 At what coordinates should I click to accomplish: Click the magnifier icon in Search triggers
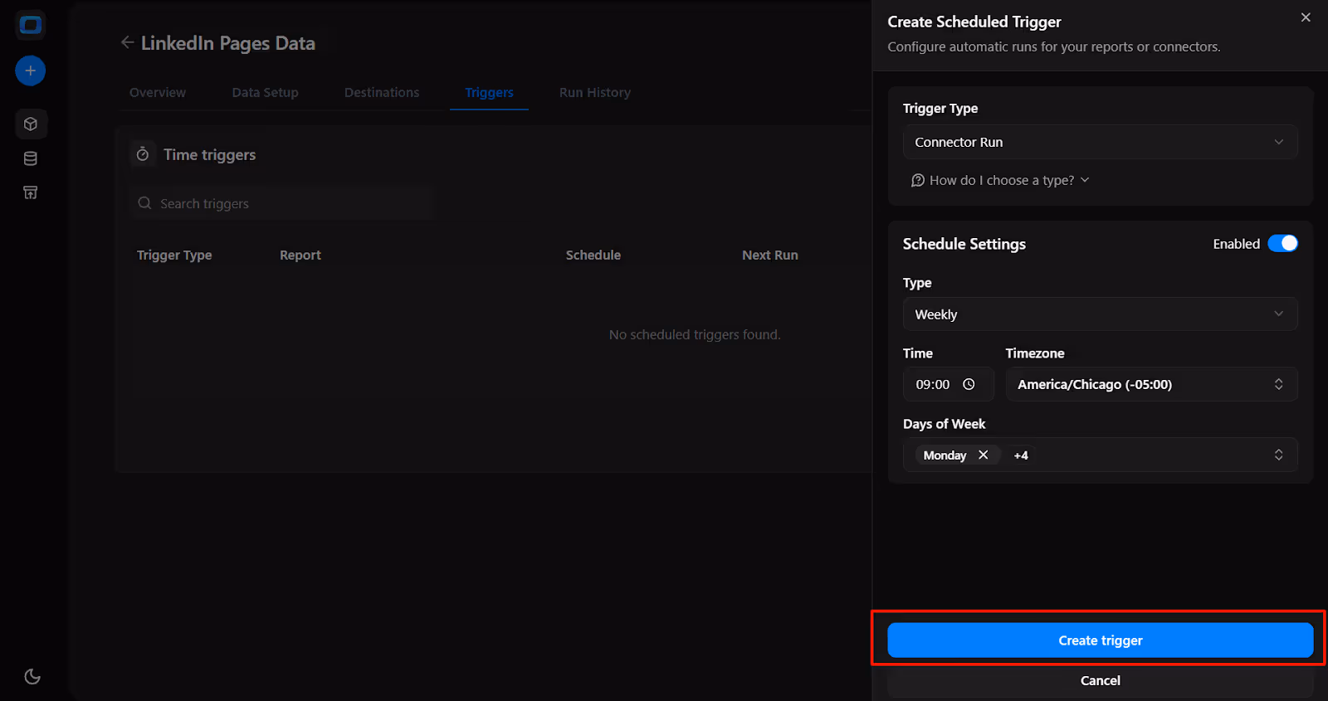(x=144, y=203)
